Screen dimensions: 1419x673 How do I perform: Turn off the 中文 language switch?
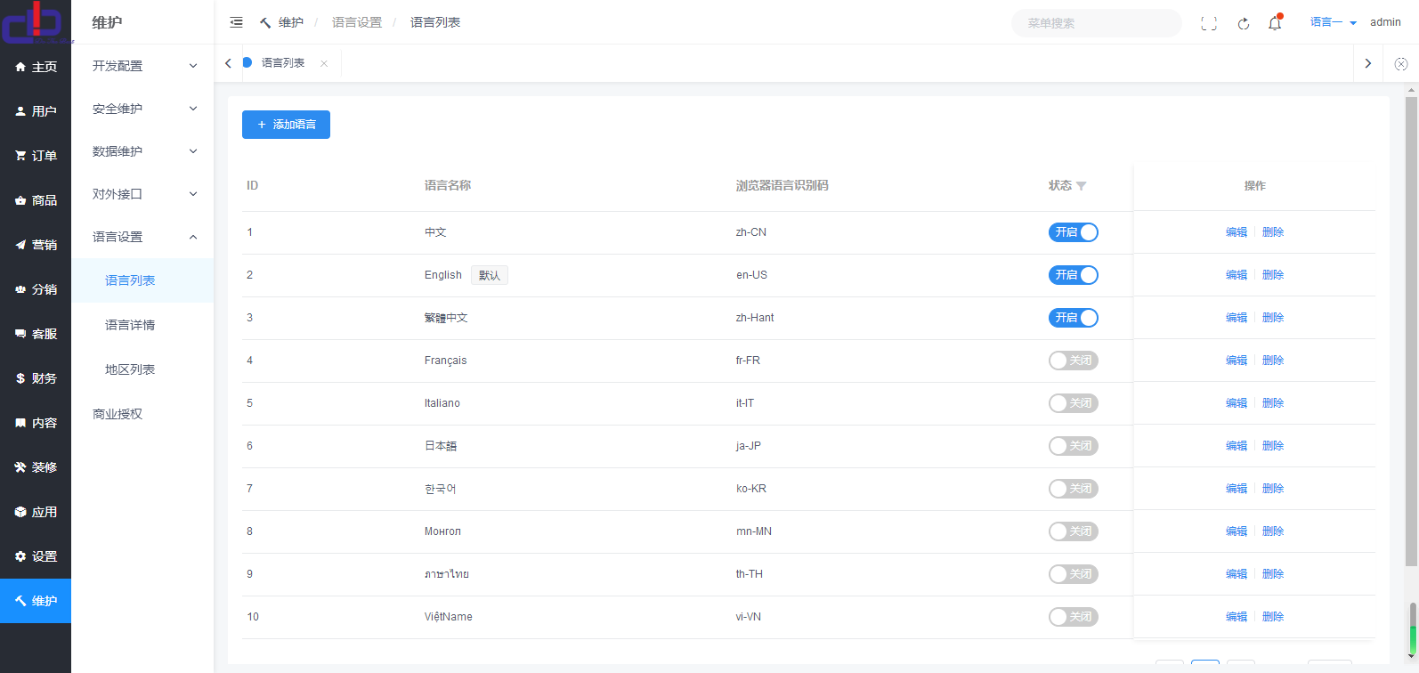pyautogui.click(x=1073, y=232)
